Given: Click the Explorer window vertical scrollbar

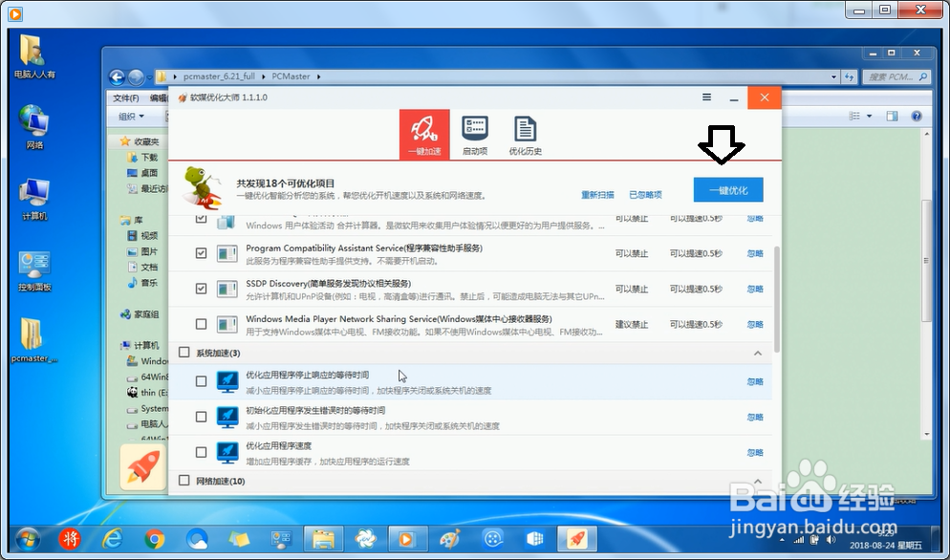Looking at the screenshot, I should tap(926, 261).
